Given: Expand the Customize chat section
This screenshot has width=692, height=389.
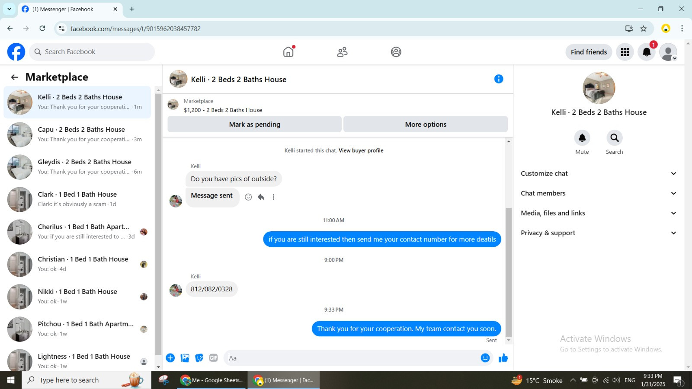Looking at the screenshot, I should click(599, 173).
